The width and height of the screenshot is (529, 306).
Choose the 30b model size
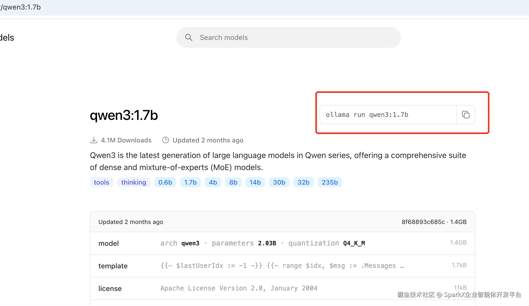click(x=279, y=182)
